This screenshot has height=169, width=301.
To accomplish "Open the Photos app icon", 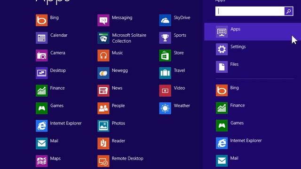I will (x=103, y=126).
